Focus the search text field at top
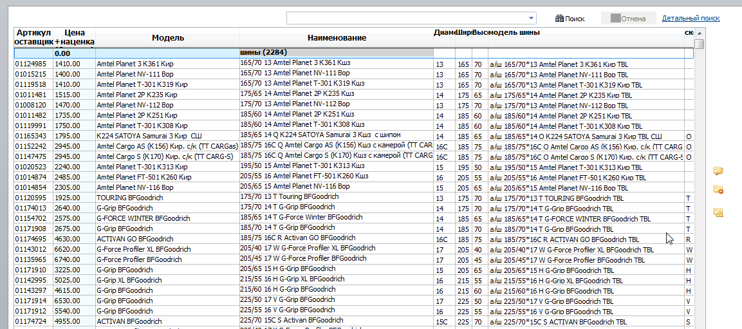The image size is (742, 329). [407, 19]
